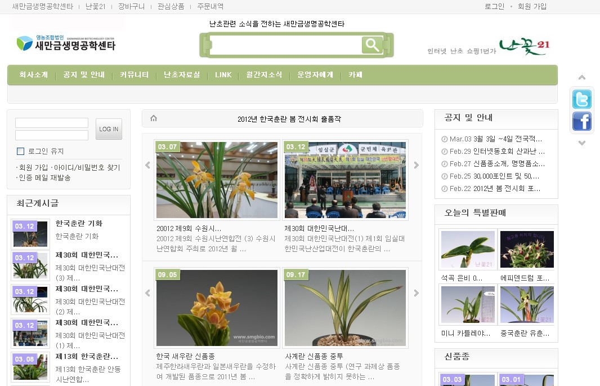
Task: Open the 03.12 exhibition hall crowd photo
Action: coord(345,180)
